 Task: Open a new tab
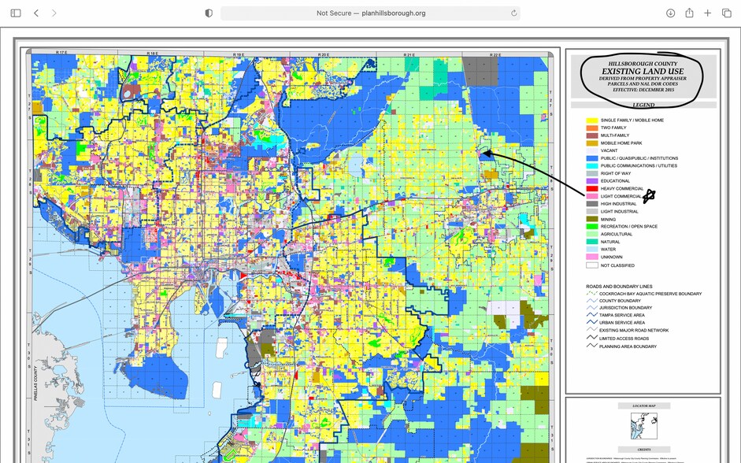point(708,13)
